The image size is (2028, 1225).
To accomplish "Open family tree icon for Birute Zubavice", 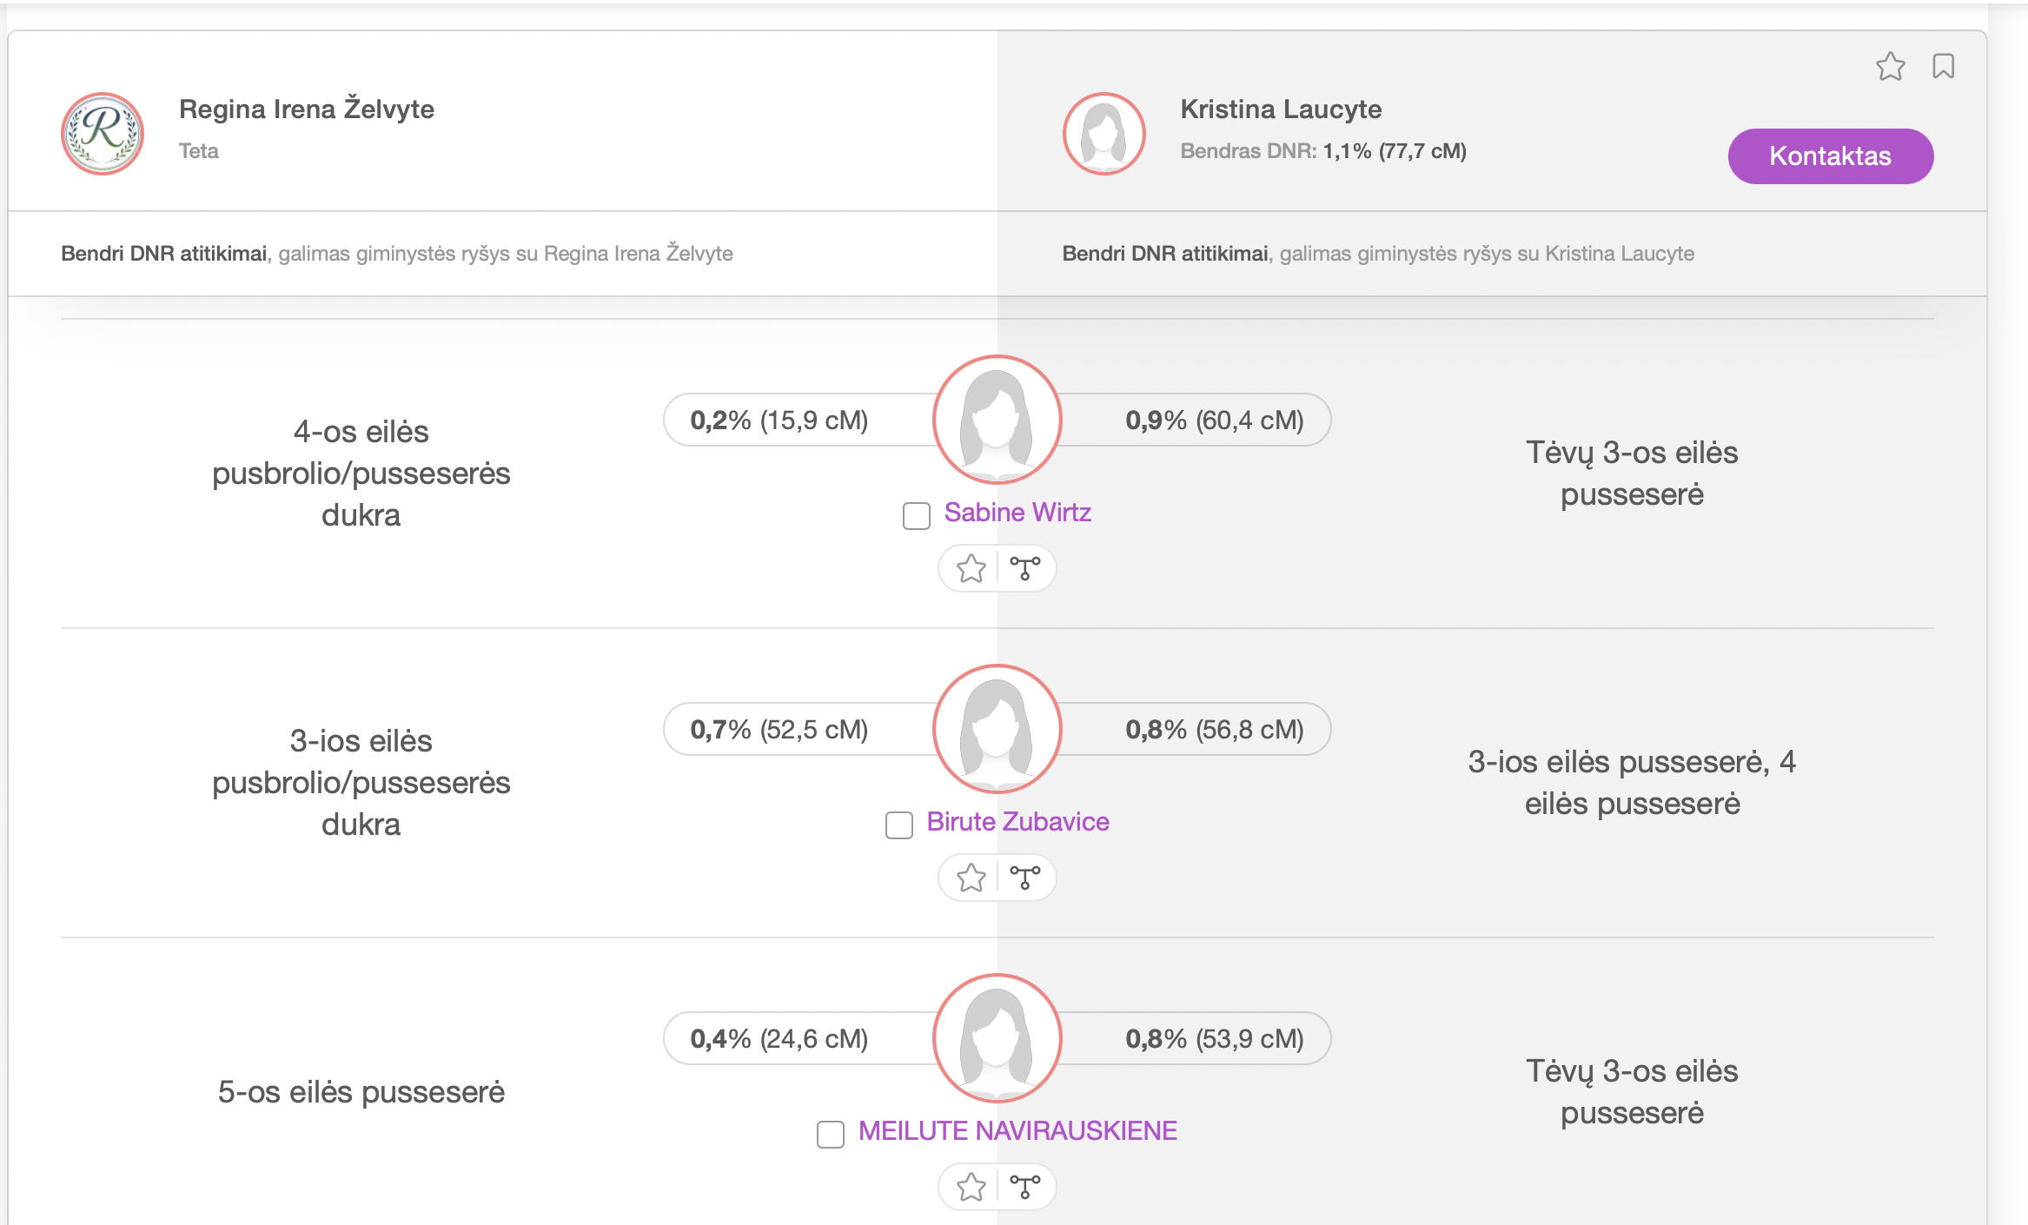I will 1025,878.
